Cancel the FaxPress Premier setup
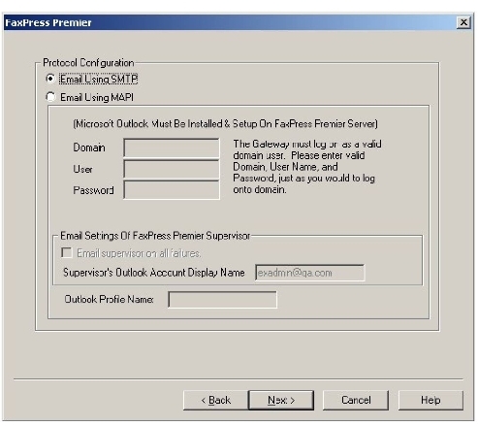478x426 pixels. (356, 400)
